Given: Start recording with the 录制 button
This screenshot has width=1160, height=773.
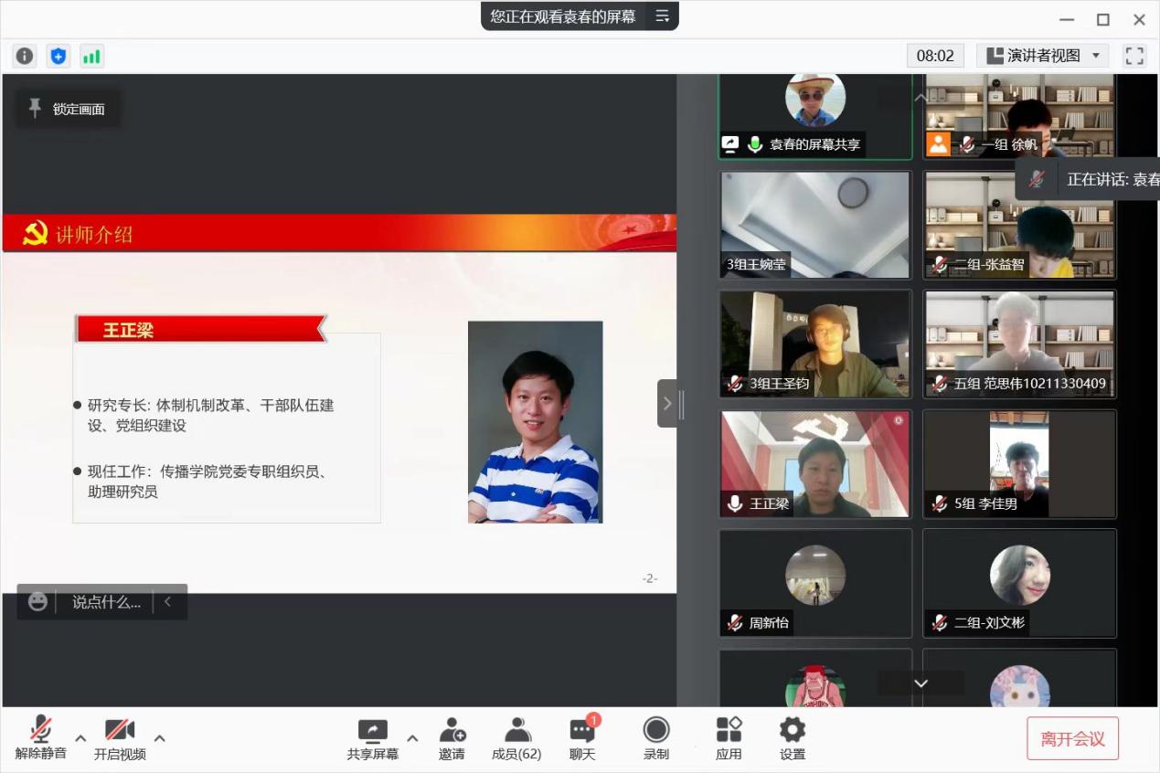Looking at the screenshot, I should pyautogui.click(x=655, y=738).
